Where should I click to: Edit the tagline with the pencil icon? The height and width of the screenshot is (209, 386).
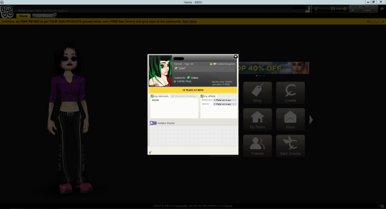(x=176, y=68)
